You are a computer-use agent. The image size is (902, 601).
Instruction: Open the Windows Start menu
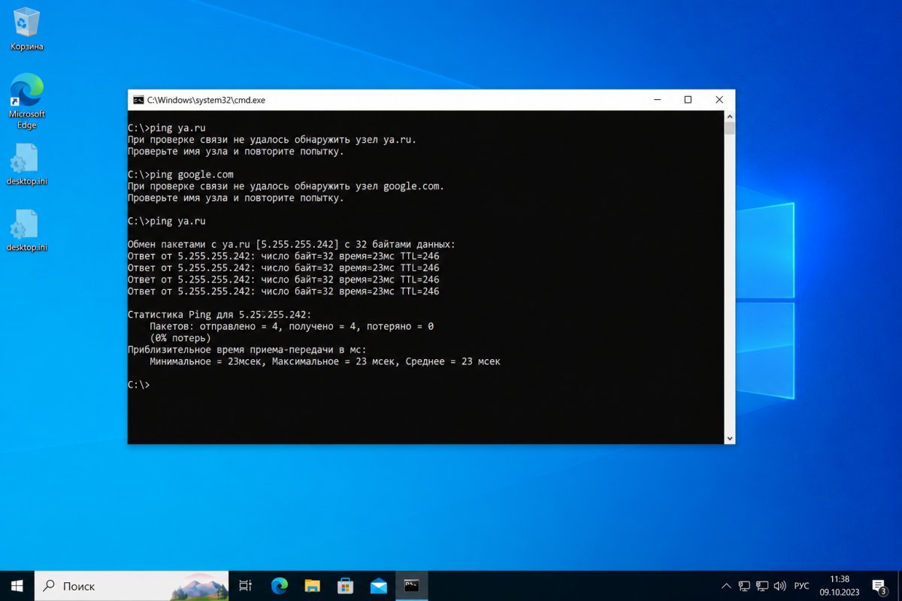click(17, 585)
